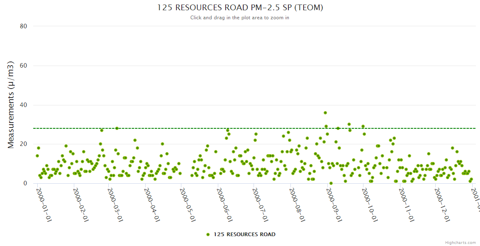The height and width of the screenshot is (246, 480).
Task: Click the 60 y-axis label
Action: point(23,66)
